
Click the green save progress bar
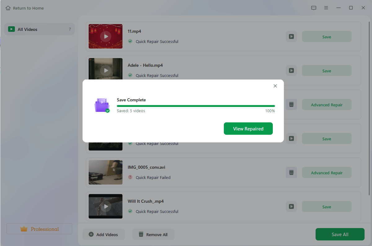(x=196, y=105)
